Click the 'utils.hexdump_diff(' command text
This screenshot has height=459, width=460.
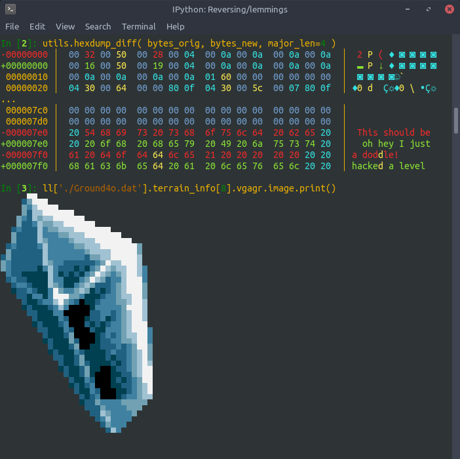click(x=92, y=43)
